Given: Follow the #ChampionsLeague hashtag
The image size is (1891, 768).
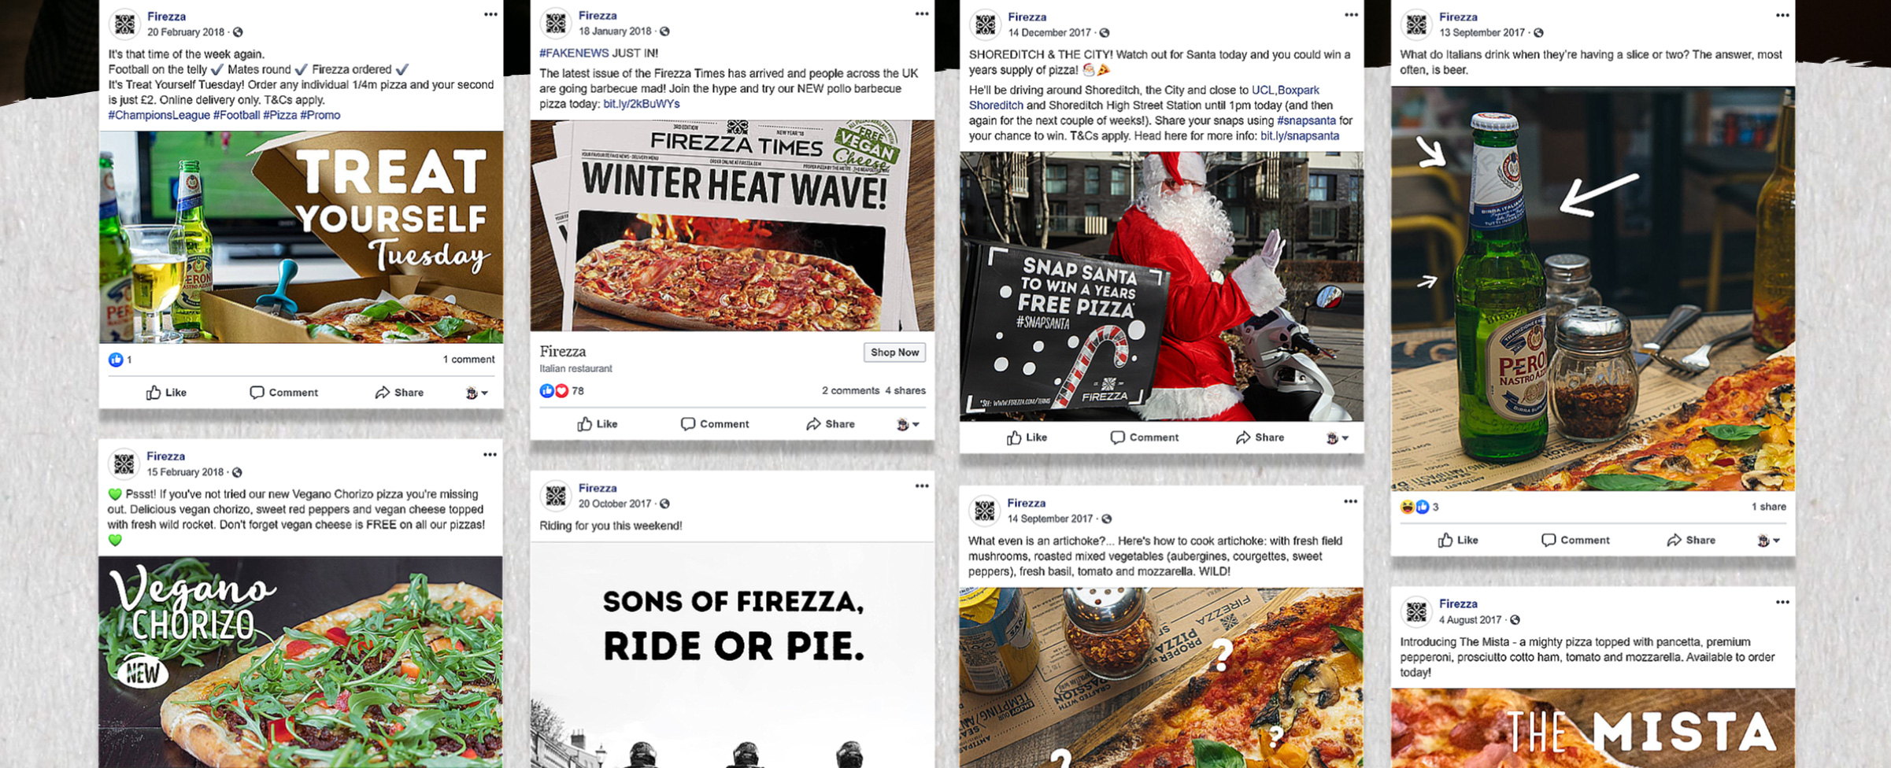Looking at the screenshot, I should coord(159,115).
